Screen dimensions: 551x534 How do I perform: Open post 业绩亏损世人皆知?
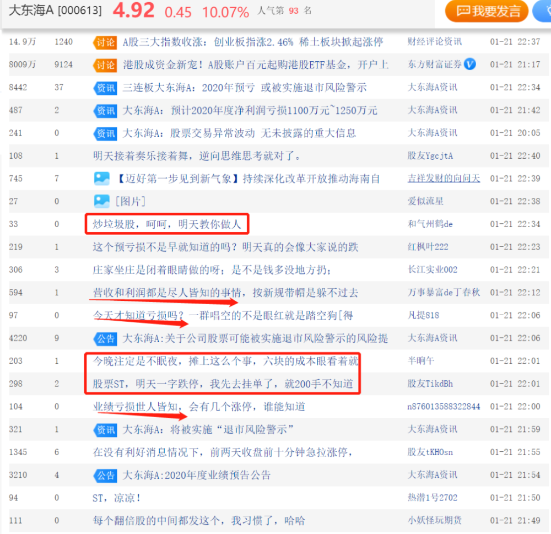tap(199, 407)
